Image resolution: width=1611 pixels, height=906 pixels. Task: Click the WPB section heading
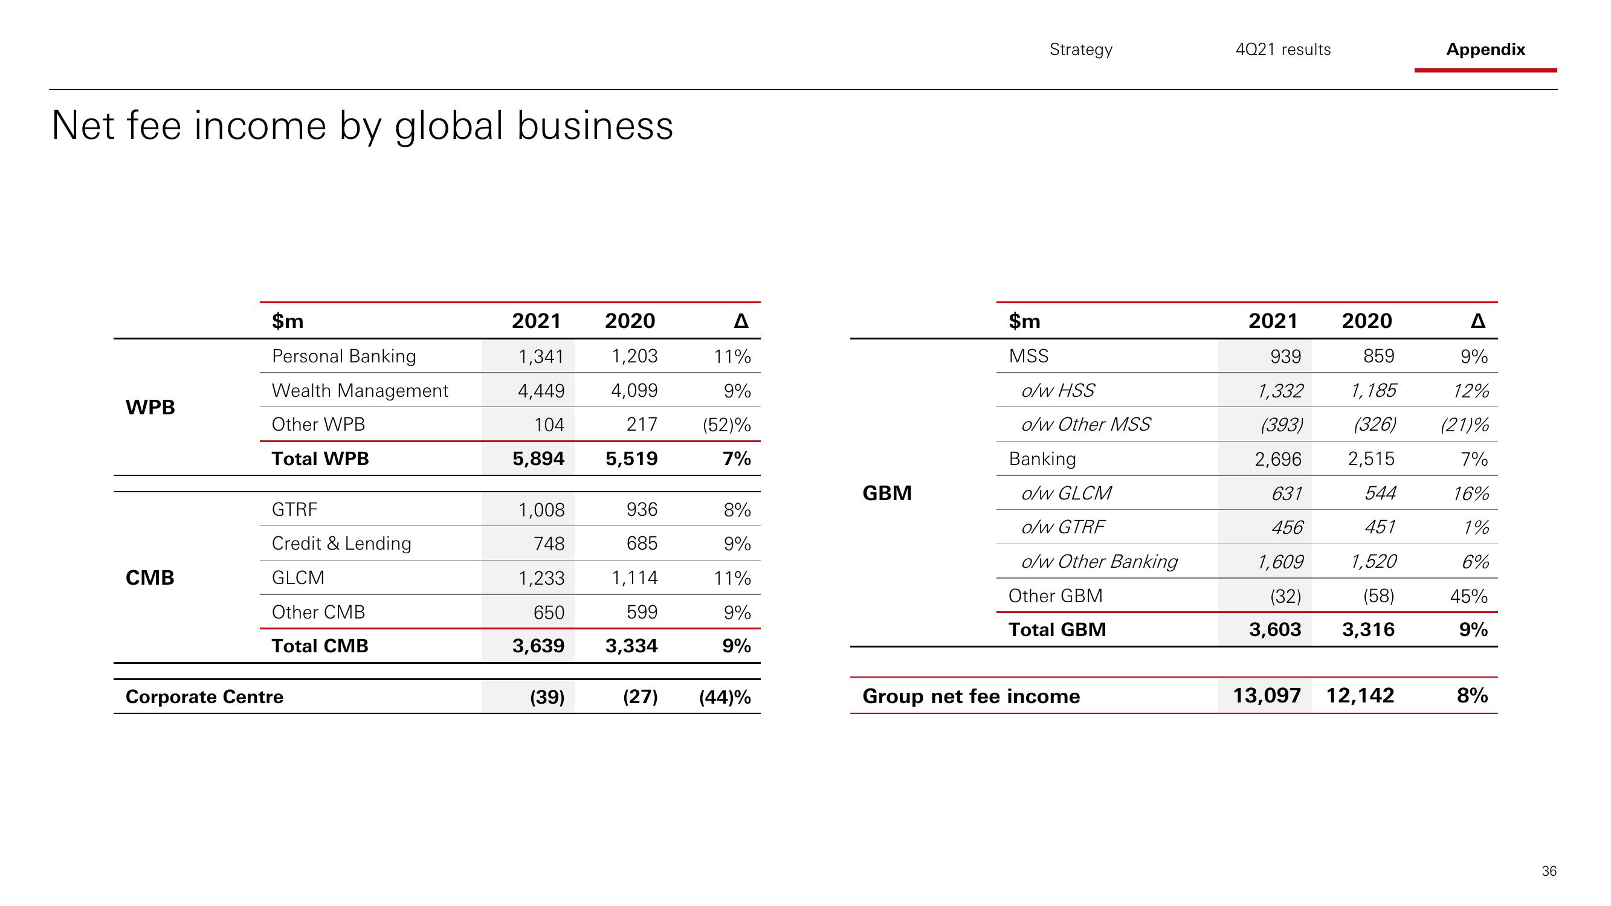click(x=150, y=407)
